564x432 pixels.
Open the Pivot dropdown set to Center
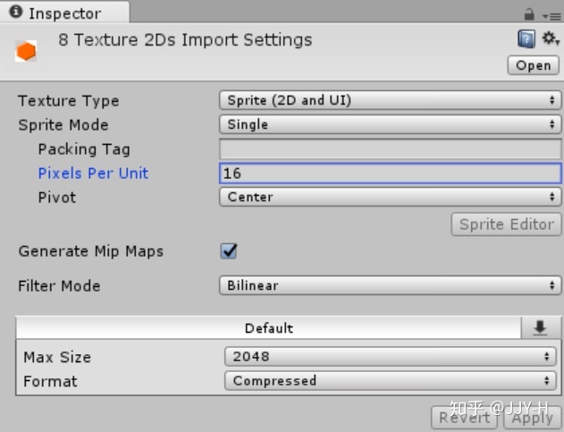pos(390,197)
